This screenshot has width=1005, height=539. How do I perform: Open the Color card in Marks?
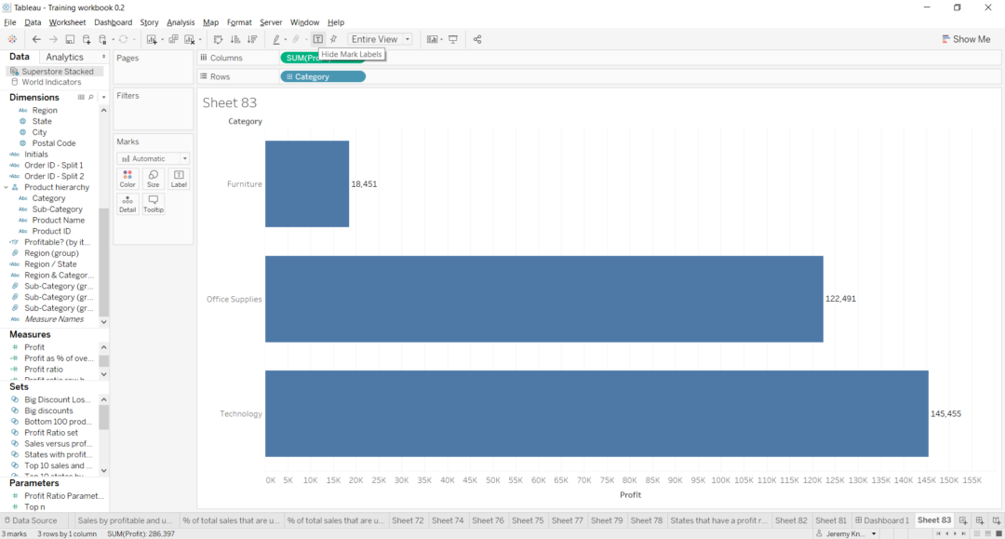coord(127,179)
